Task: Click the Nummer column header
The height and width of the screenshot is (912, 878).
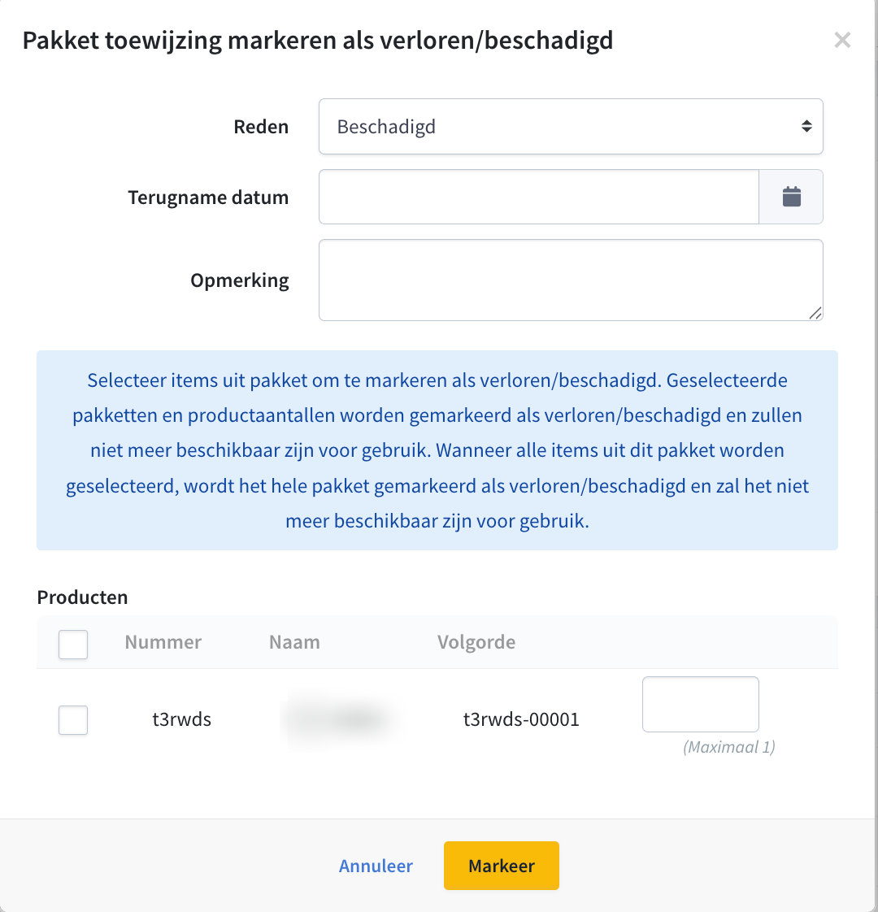Action: 163,642
